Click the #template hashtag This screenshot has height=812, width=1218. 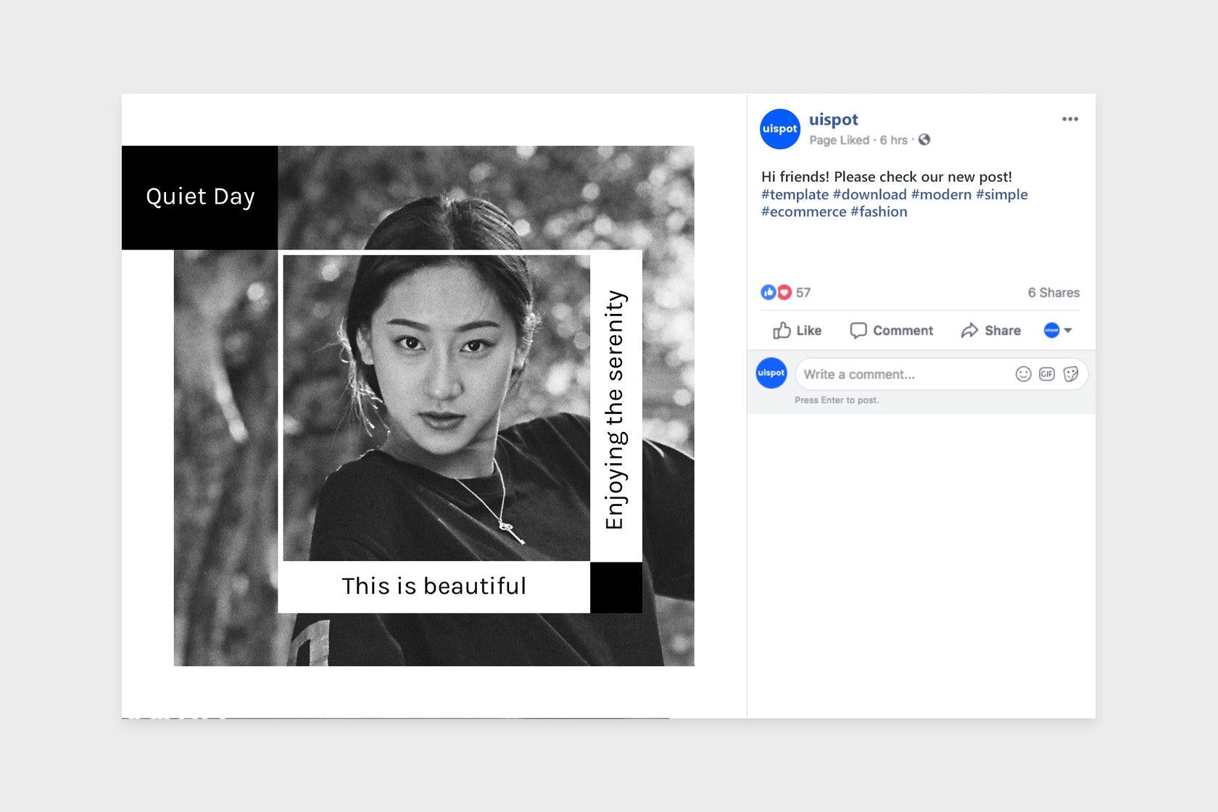click(x=795, y=194)
